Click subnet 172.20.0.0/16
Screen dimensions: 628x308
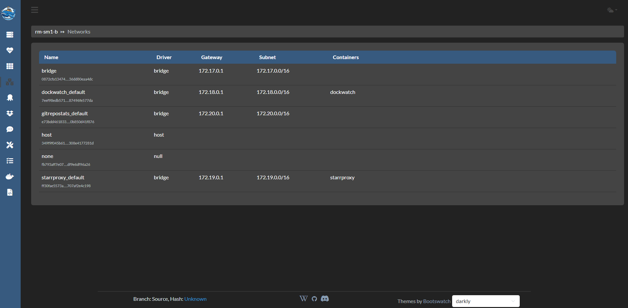tap(273, 113)
